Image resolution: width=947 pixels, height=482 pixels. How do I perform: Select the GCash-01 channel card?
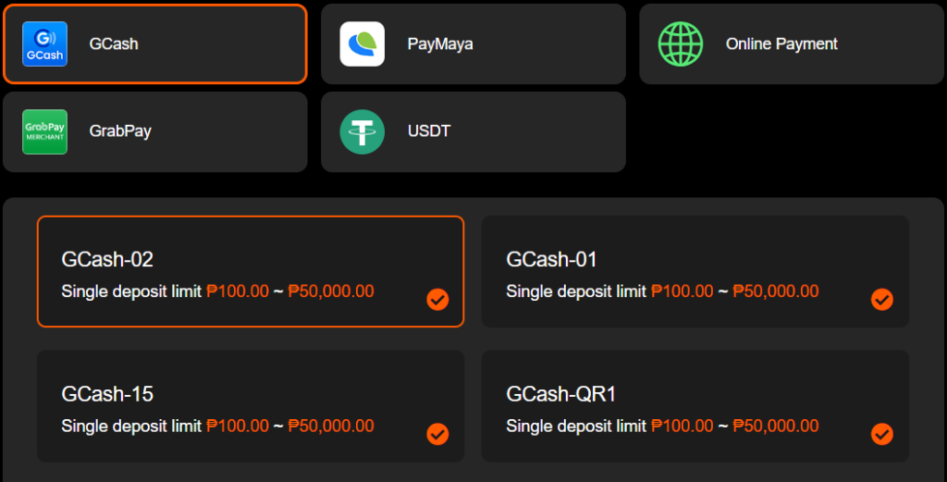tap(695, 271)
